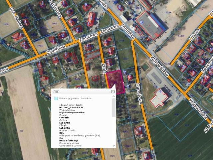Image resolution: width=213 pixels, height=160 pixels.
Task: Select the highlighted magenta parcel on map
Action: tap(115, 80)
